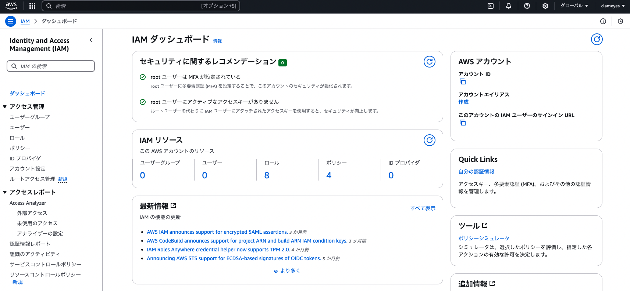Collapse the アクセス管理 section
The width and height of the screenshot is (630, 291).
pos(5,107)
